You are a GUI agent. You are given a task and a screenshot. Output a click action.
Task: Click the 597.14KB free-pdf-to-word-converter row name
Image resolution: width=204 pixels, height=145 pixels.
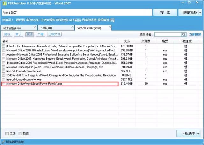(24, 79)
